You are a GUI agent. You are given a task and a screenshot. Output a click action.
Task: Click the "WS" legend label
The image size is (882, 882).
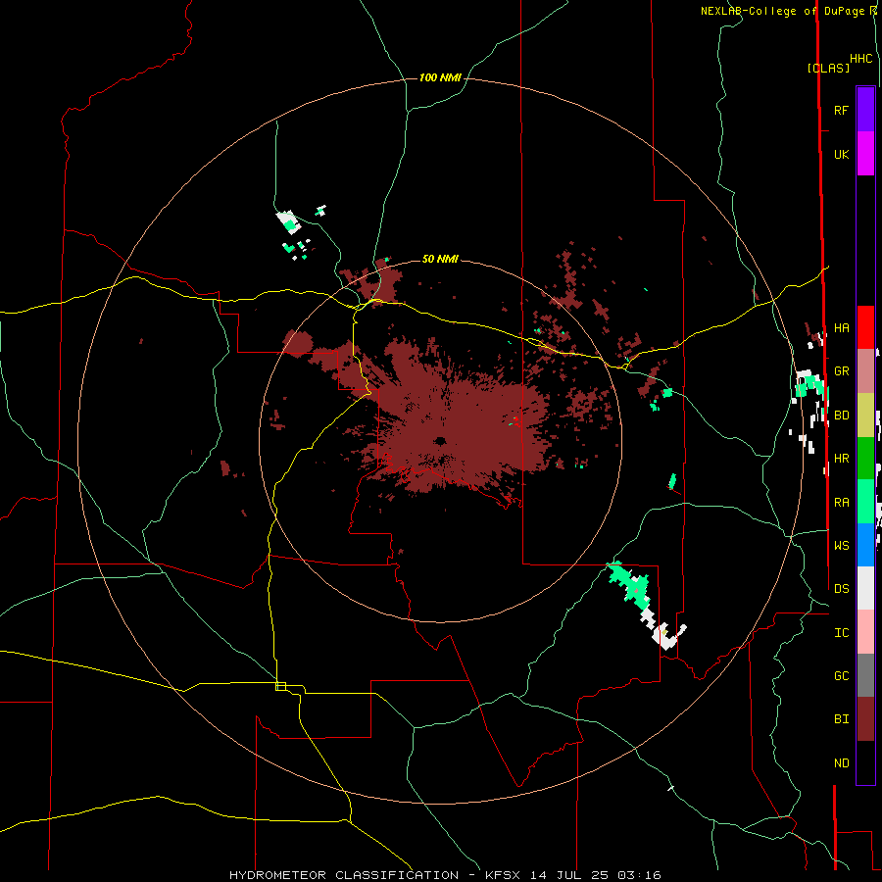coord(841,545)
